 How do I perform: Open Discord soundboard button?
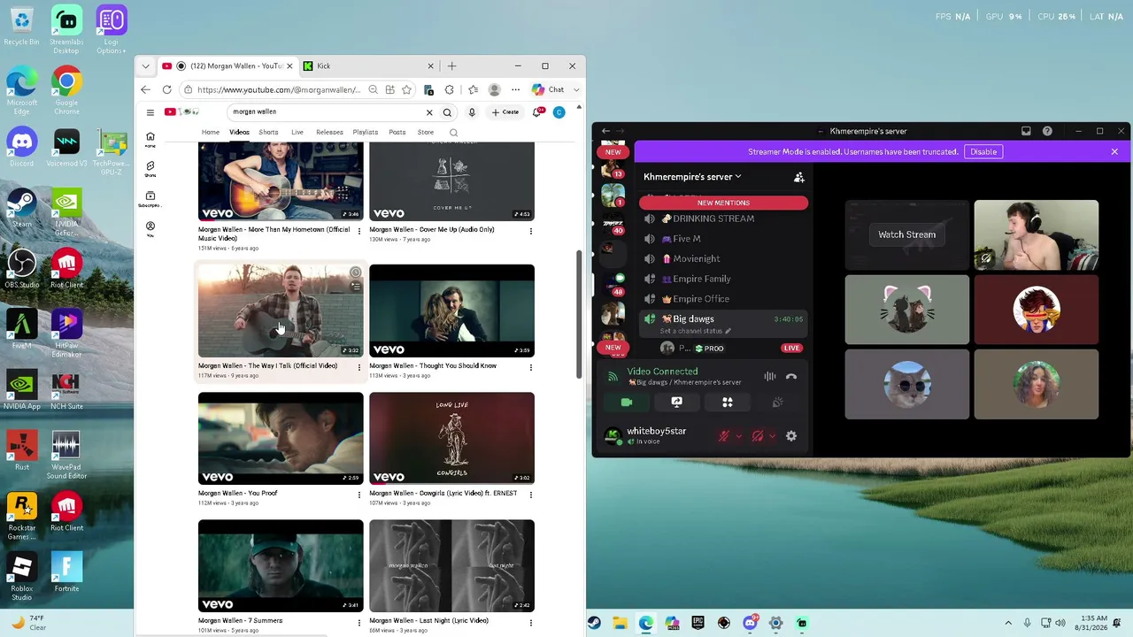tap(777, 403)
